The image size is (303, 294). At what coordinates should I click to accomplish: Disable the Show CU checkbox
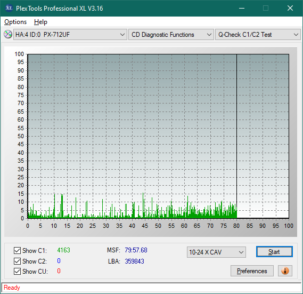coord(17,272)
